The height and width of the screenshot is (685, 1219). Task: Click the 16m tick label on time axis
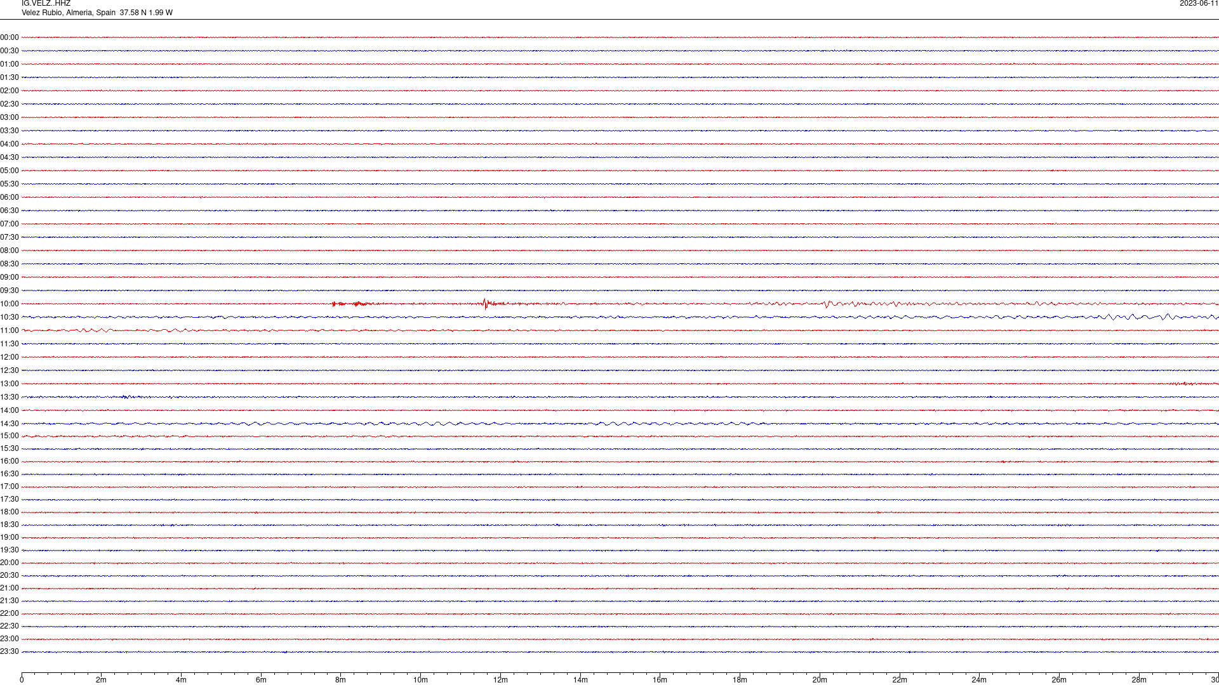tap(660, 680)
